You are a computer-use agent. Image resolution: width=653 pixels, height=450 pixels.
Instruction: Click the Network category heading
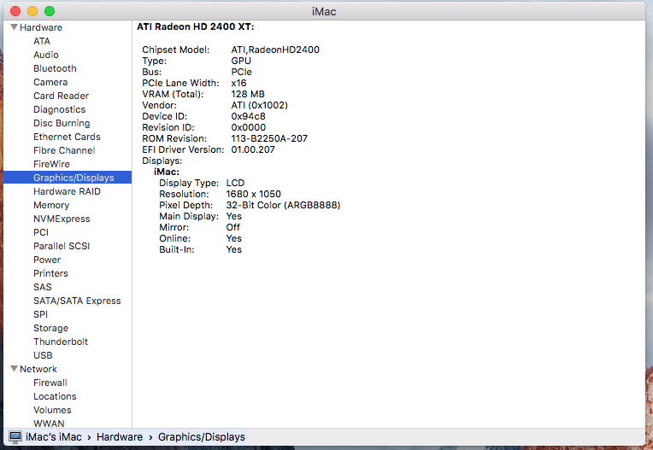(x=38, y=369)
